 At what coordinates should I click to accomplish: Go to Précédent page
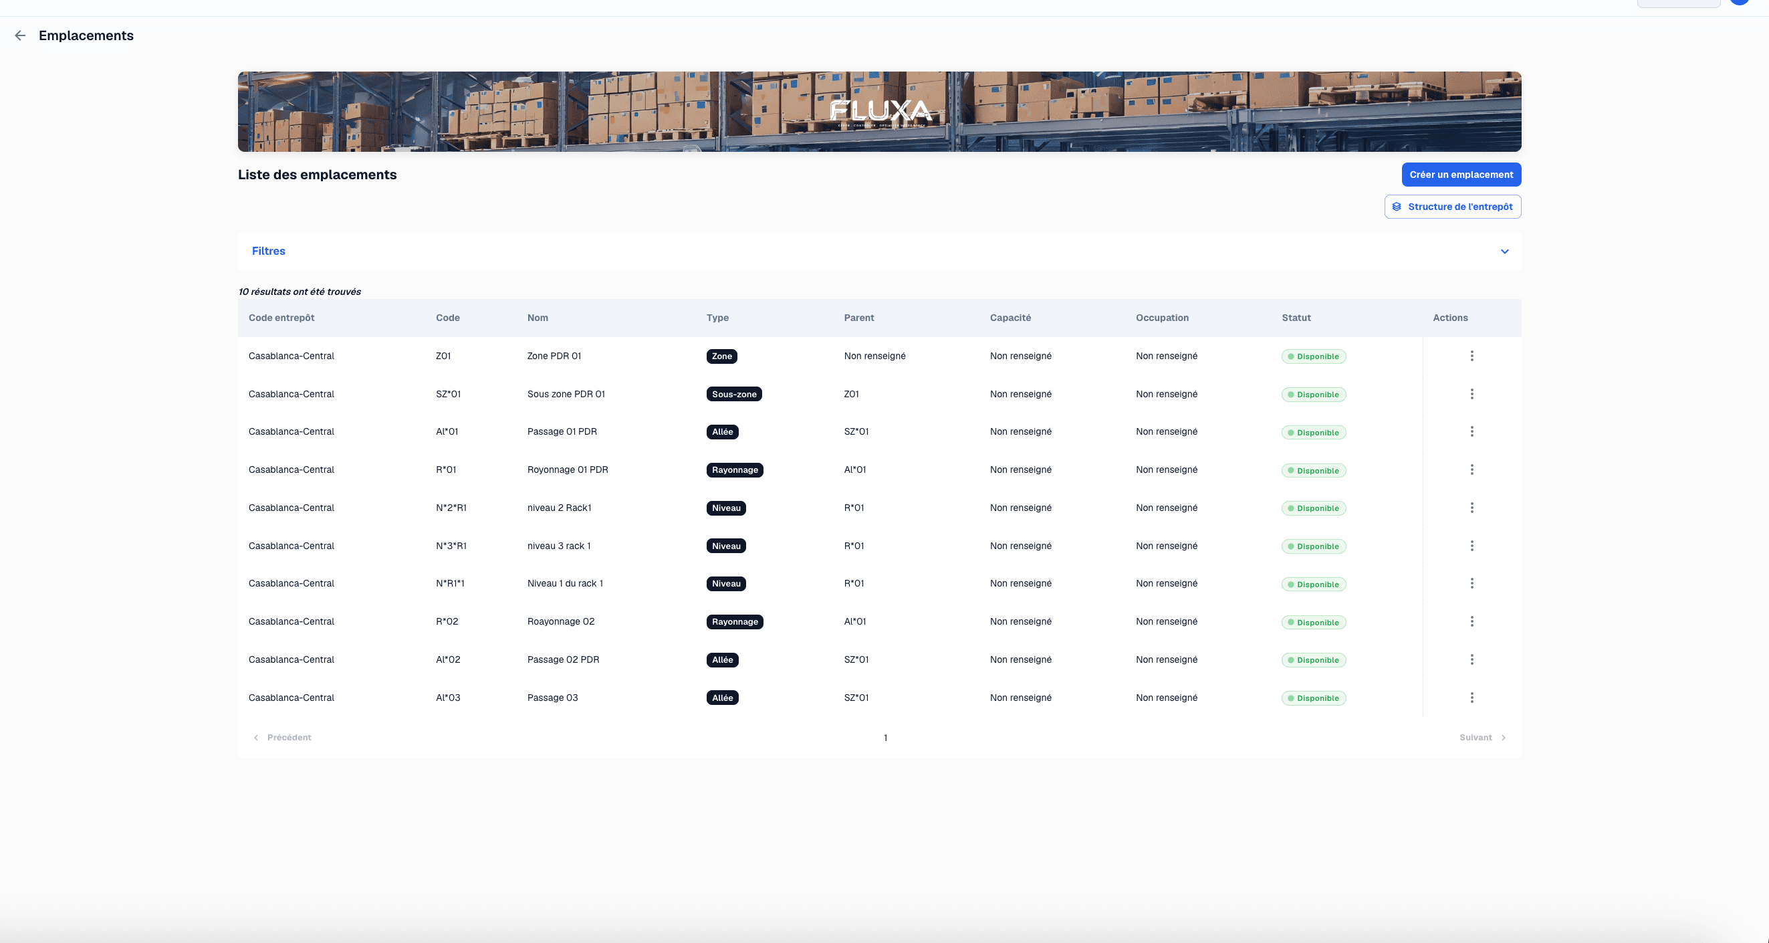(x=282, y=738)
